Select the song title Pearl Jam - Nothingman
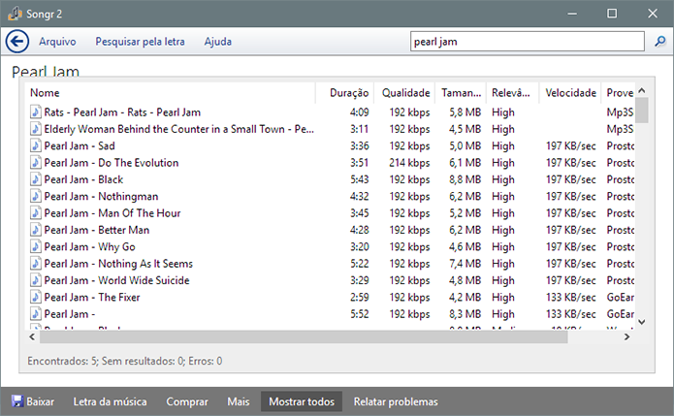This screenshot has width=674, height=416. (x=101, y=196)
